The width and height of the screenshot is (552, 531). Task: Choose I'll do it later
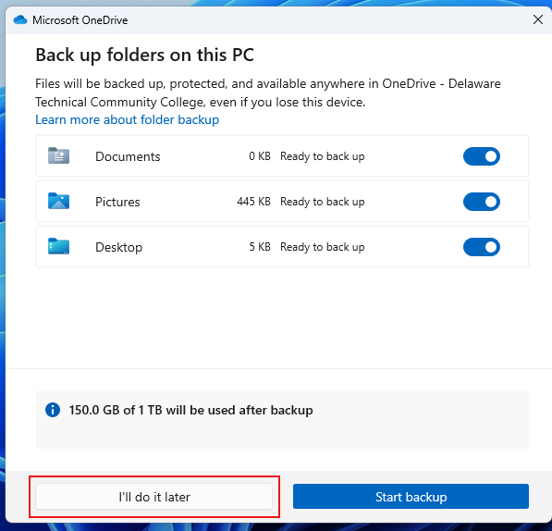[154, 497]
